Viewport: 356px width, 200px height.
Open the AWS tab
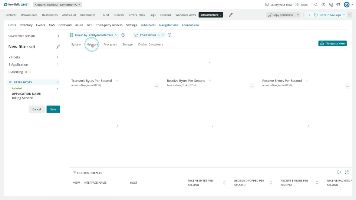(x=52, y=25)
